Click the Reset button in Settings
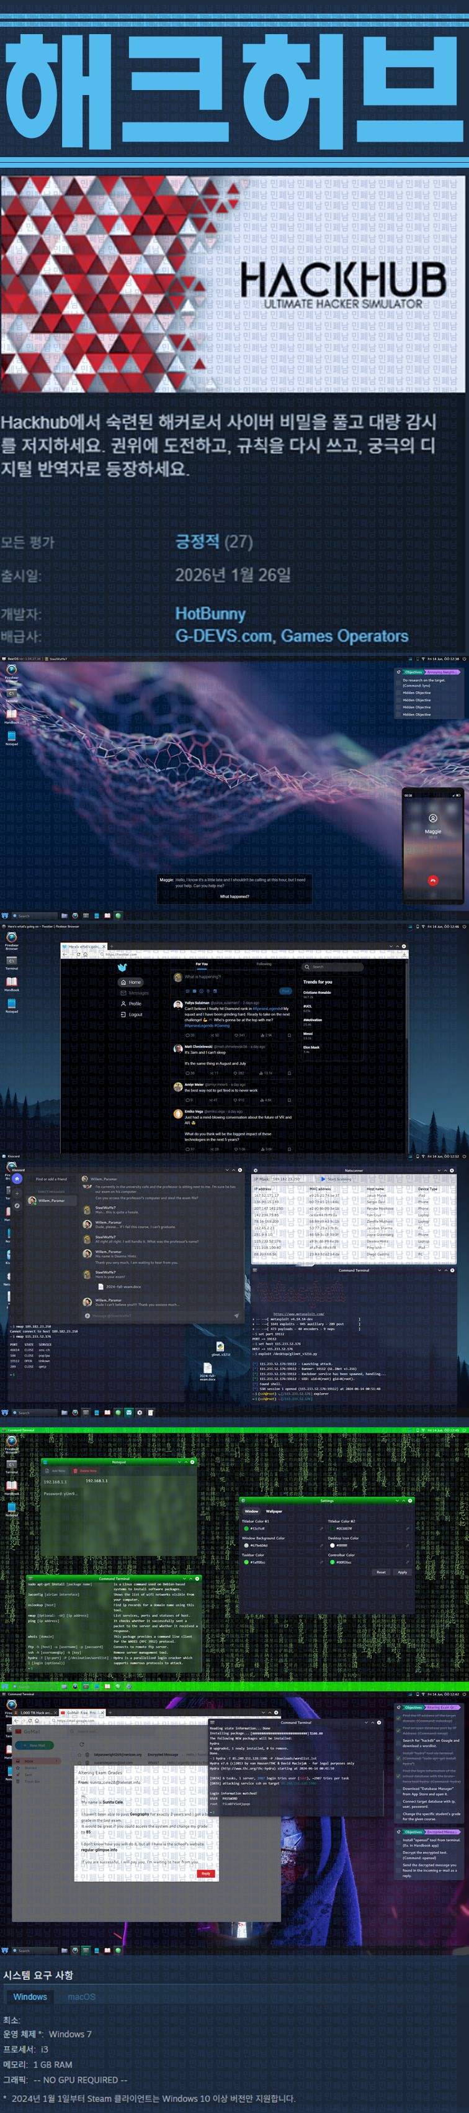The height and width of the screenshot is (2113, 469). click(380, 1573)
